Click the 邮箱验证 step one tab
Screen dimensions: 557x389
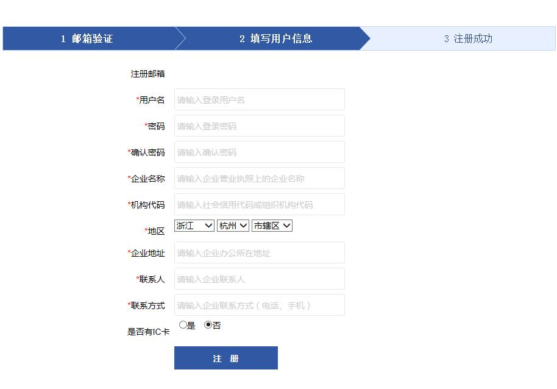coord(87,38)
